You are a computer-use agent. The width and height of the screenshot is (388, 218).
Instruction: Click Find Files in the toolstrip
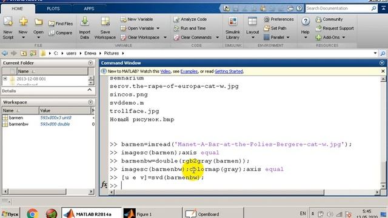pos(61,24)
